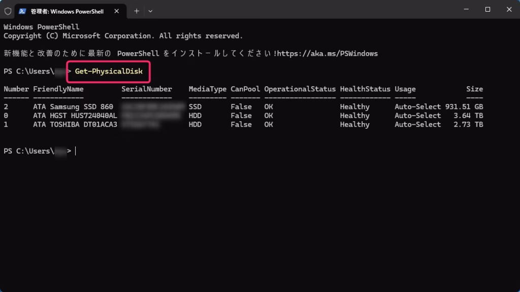Click the ATA Samsung SSD 860 entry
Image resolution: width=520 pixels, height=292 pixels.
pyautogui.click(x=73, y=107)
